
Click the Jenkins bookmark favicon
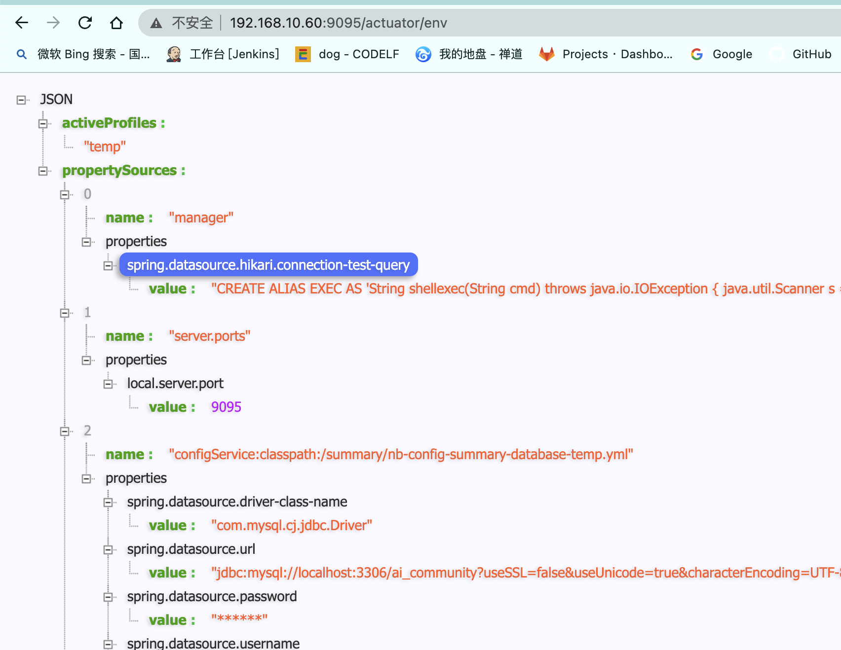[174, 54]
